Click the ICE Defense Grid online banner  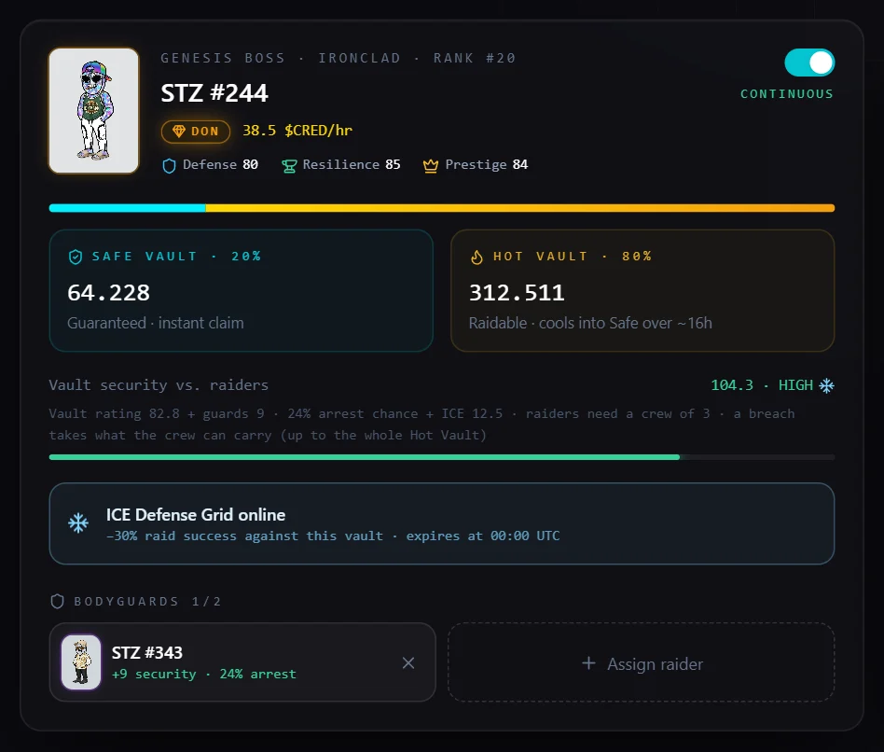442,523
